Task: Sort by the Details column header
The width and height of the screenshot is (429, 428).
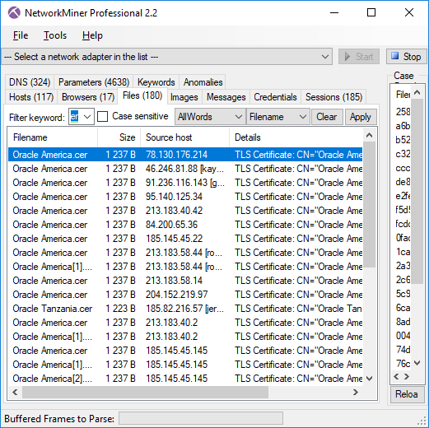Action: coord(296,137)
